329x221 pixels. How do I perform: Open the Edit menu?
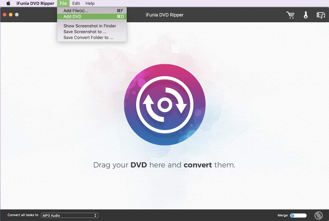(x=76, y=4)
